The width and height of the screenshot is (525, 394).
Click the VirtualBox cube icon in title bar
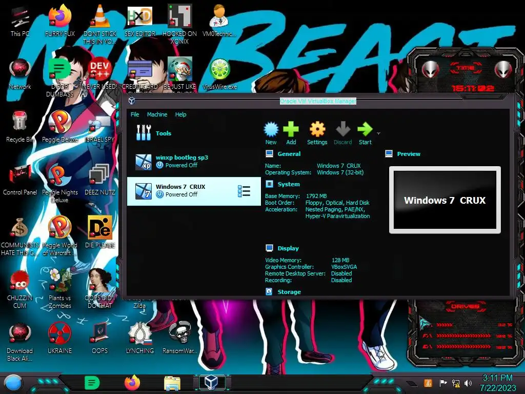point(132,101)
